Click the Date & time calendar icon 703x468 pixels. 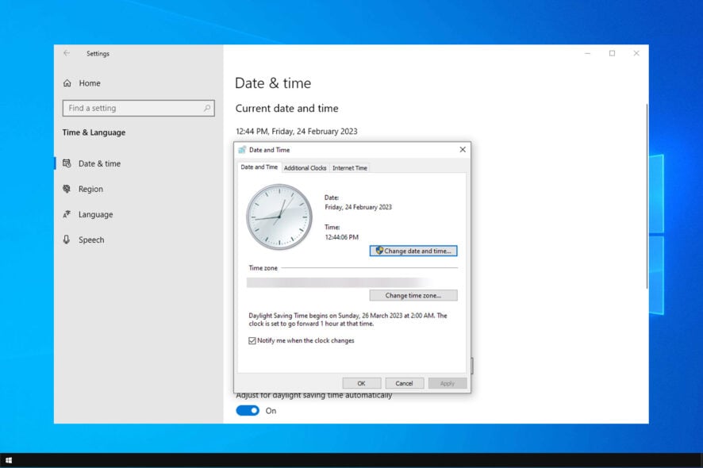(x=67, y=163)
